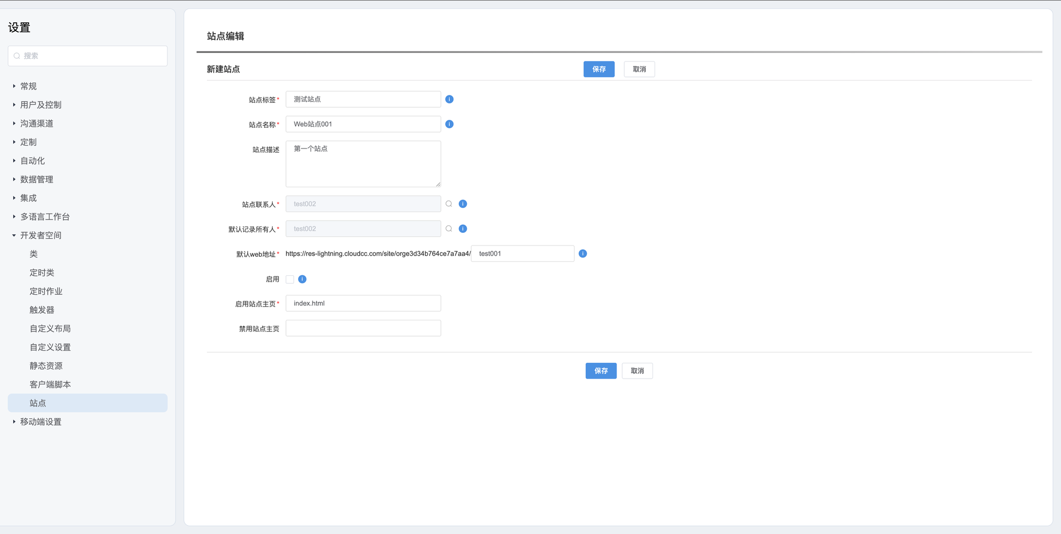Viewport: 1061px width, 534px height.
Task: Click the top 保存 button
Action: coord(599,69)
